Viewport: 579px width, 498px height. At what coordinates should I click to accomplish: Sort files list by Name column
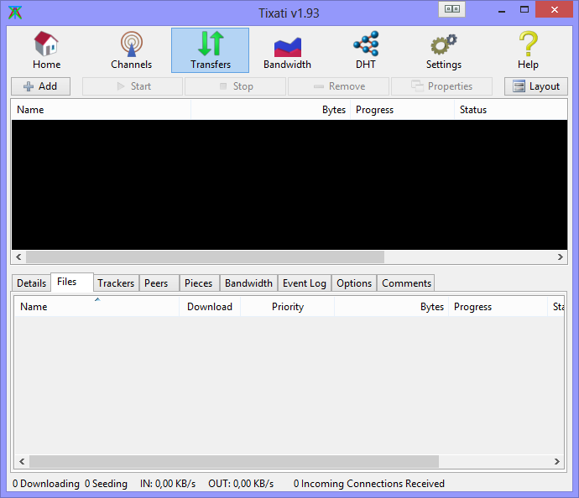[x=96, y=307]
